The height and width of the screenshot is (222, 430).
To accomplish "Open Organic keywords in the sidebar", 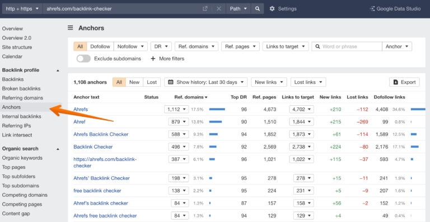I will (22, 158).
